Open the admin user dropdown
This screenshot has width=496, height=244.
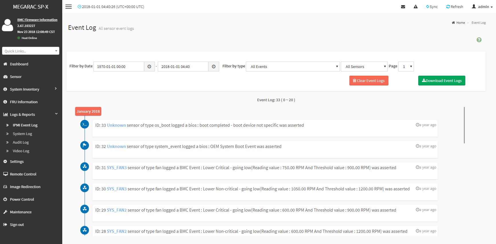[x=482, y=7]
